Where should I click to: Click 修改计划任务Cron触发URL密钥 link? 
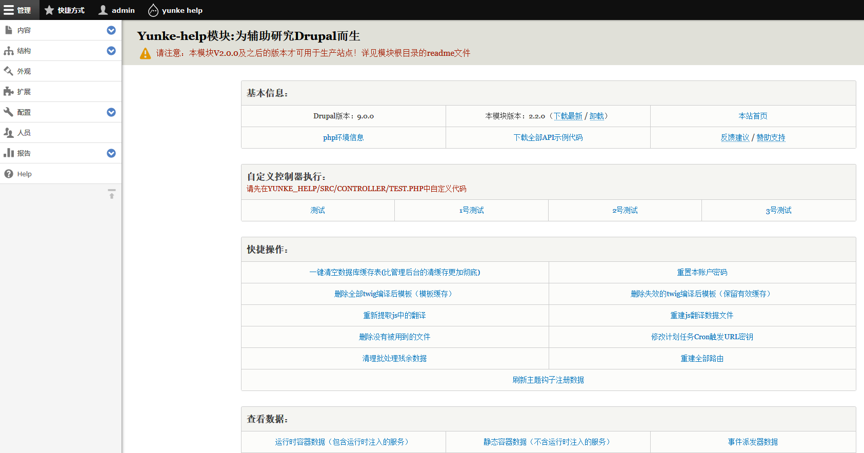(702, 337)
